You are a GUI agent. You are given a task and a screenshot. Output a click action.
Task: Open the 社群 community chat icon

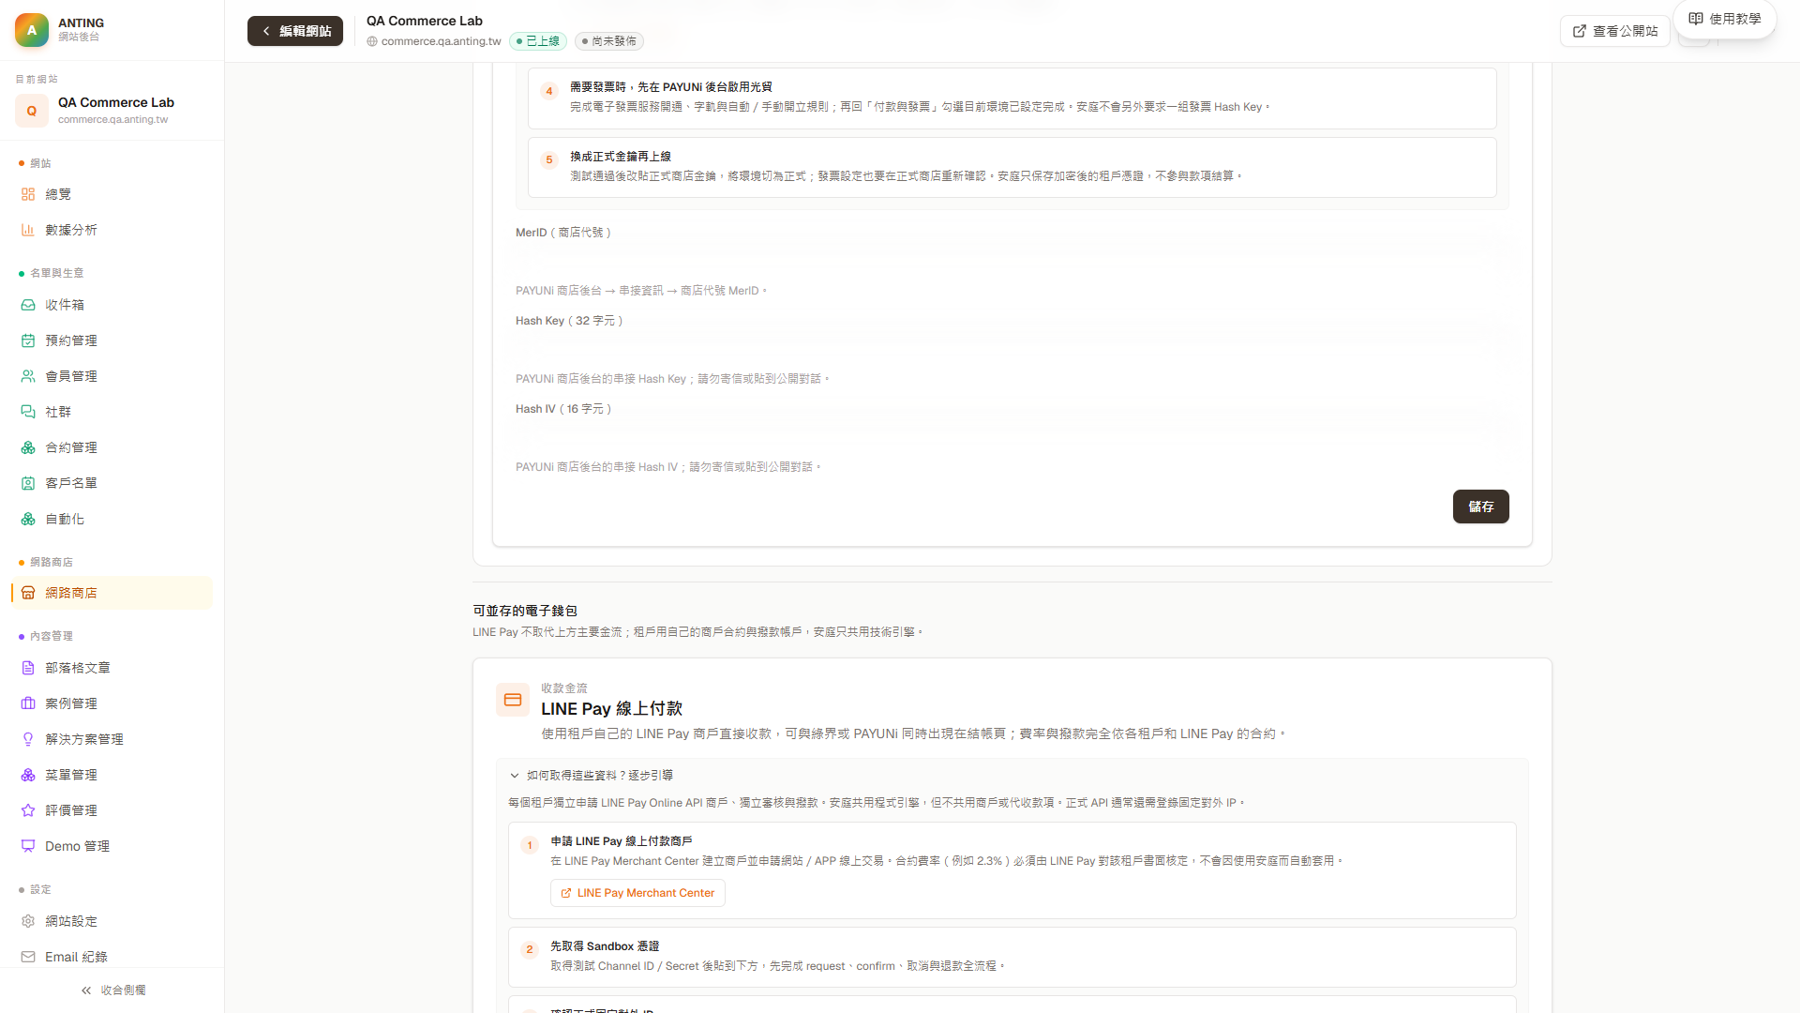(x=28, y=412)
